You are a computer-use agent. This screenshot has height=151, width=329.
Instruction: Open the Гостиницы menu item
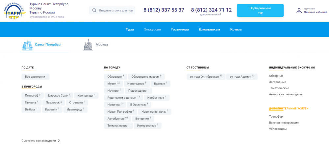180,29
